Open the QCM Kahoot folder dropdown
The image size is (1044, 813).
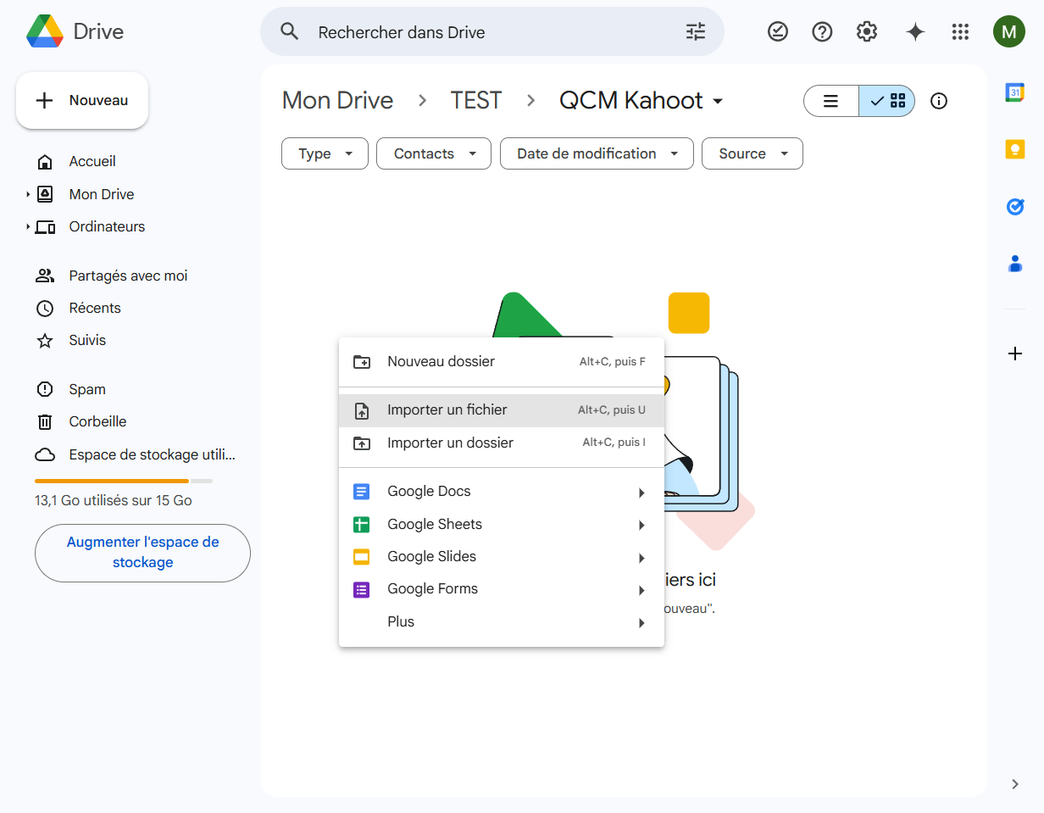coord(718,101)
